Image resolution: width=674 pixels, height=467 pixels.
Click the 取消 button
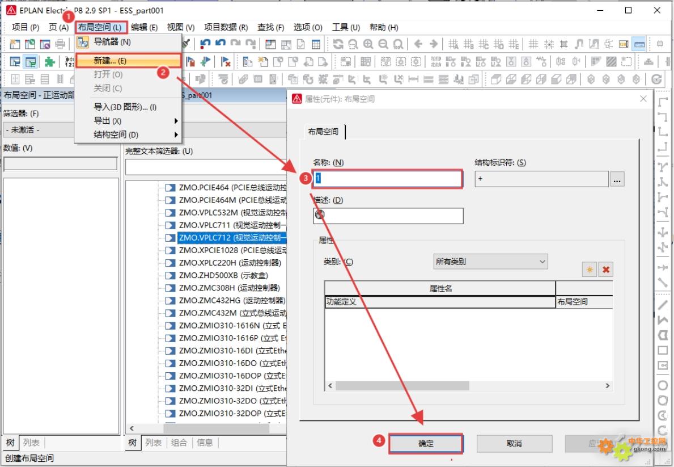click(x=514, y=443)
